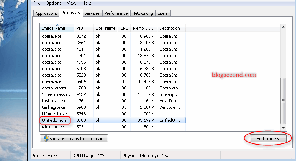Select opera.exe process with PID 5008
This screenshot has width=296, height=161.
(x=113, y=69)
